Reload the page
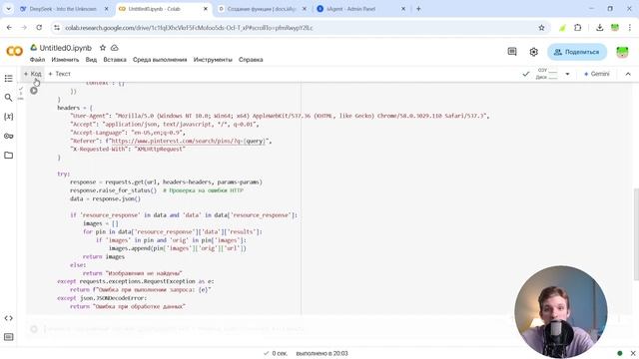This screenshot has width=639, height=359. pos(39,28)
